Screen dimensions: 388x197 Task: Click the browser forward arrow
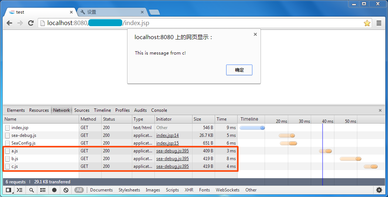click(x=20, y=23)
